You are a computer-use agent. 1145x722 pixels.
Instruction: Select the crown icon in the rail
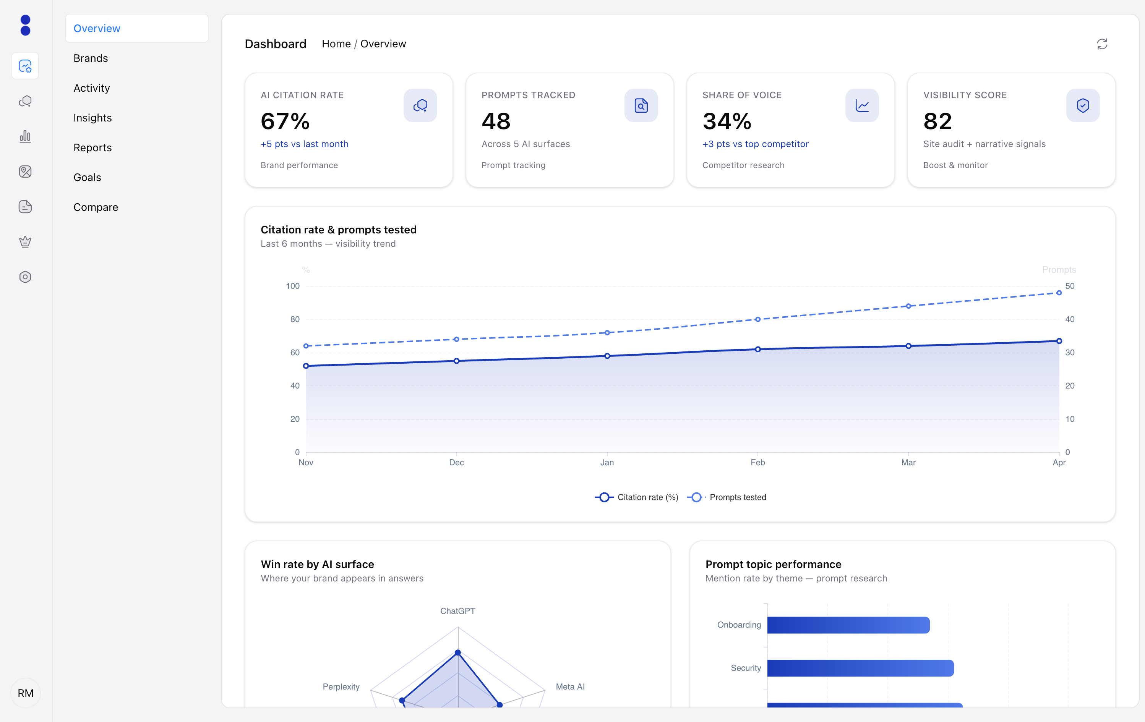point(25,242)
